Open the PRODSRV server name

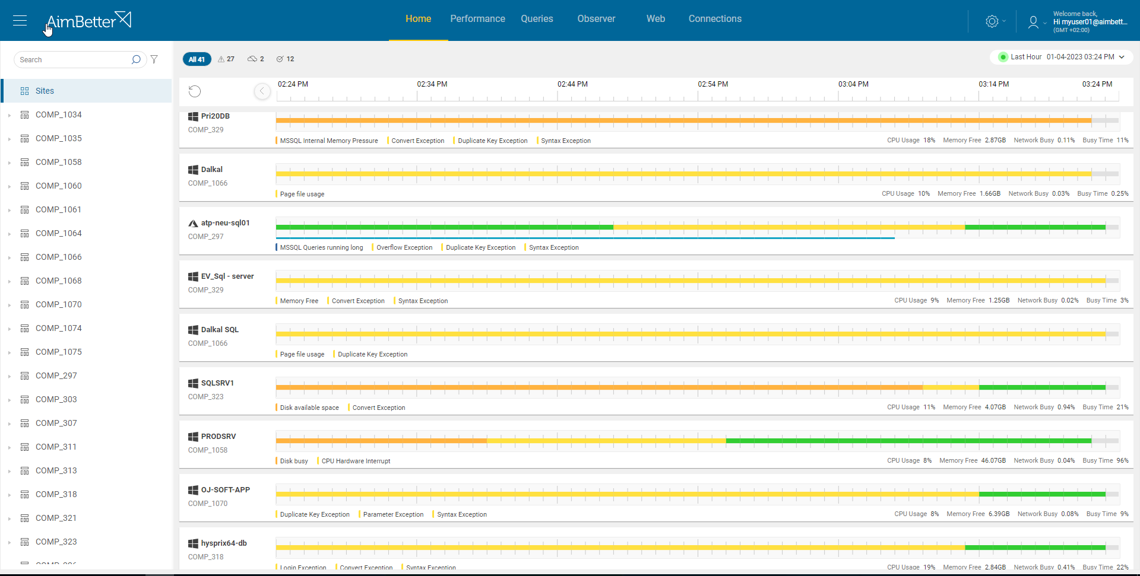pos(218,437)
